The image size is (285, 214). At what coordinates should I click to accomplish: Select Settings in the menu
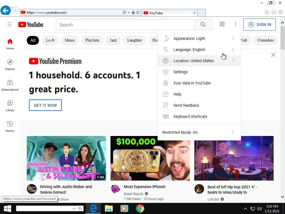pyautogui.click(x=199, y=72)
